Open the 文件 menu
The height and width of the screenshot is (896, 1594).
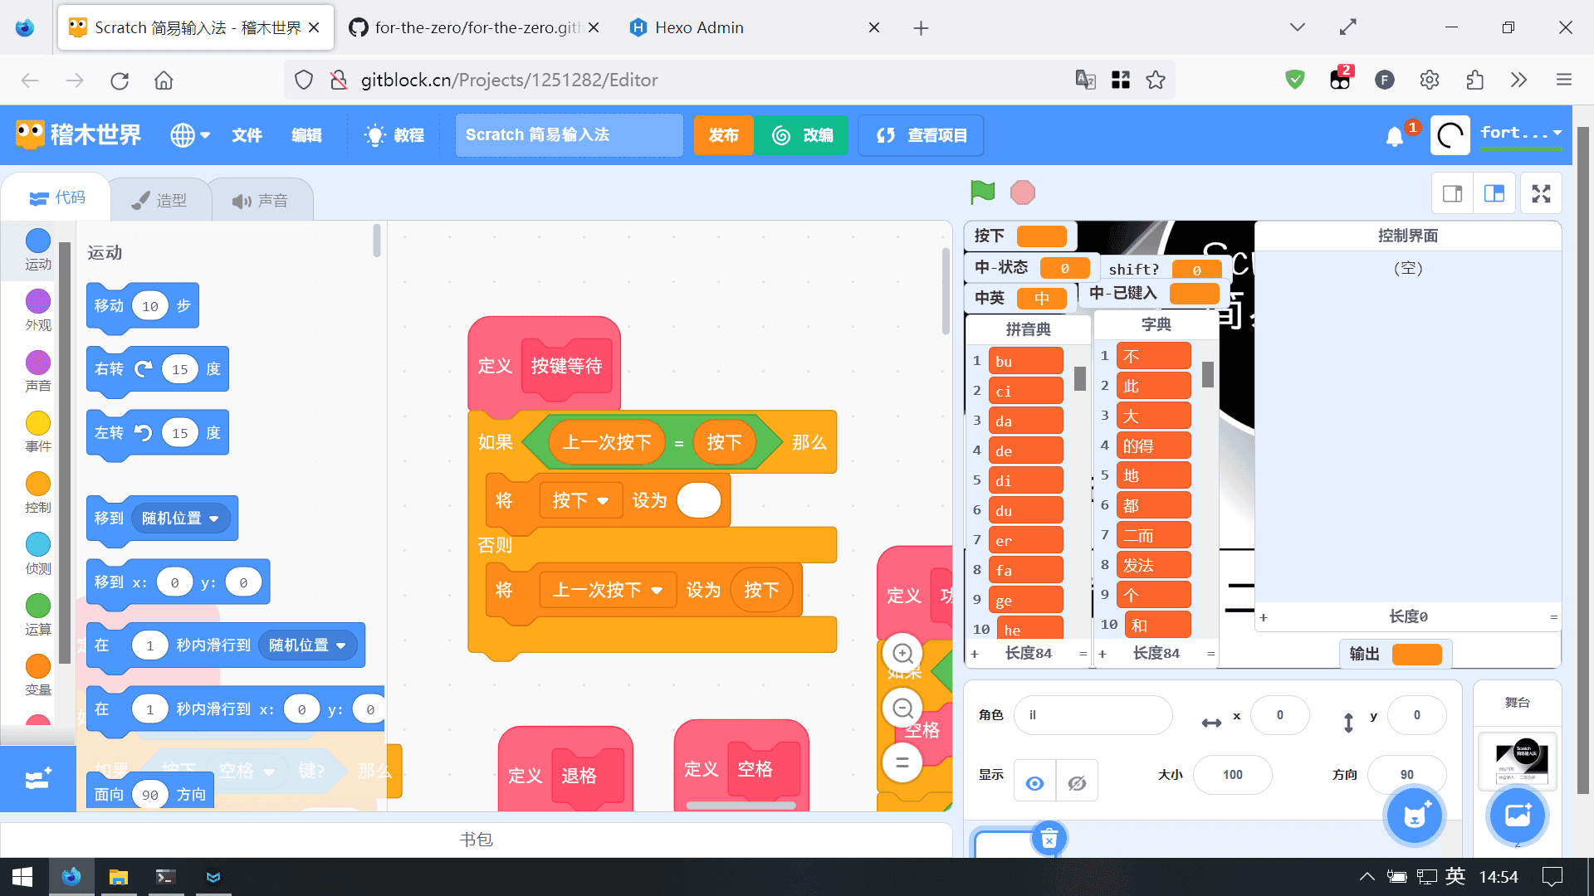coord(247,135)
